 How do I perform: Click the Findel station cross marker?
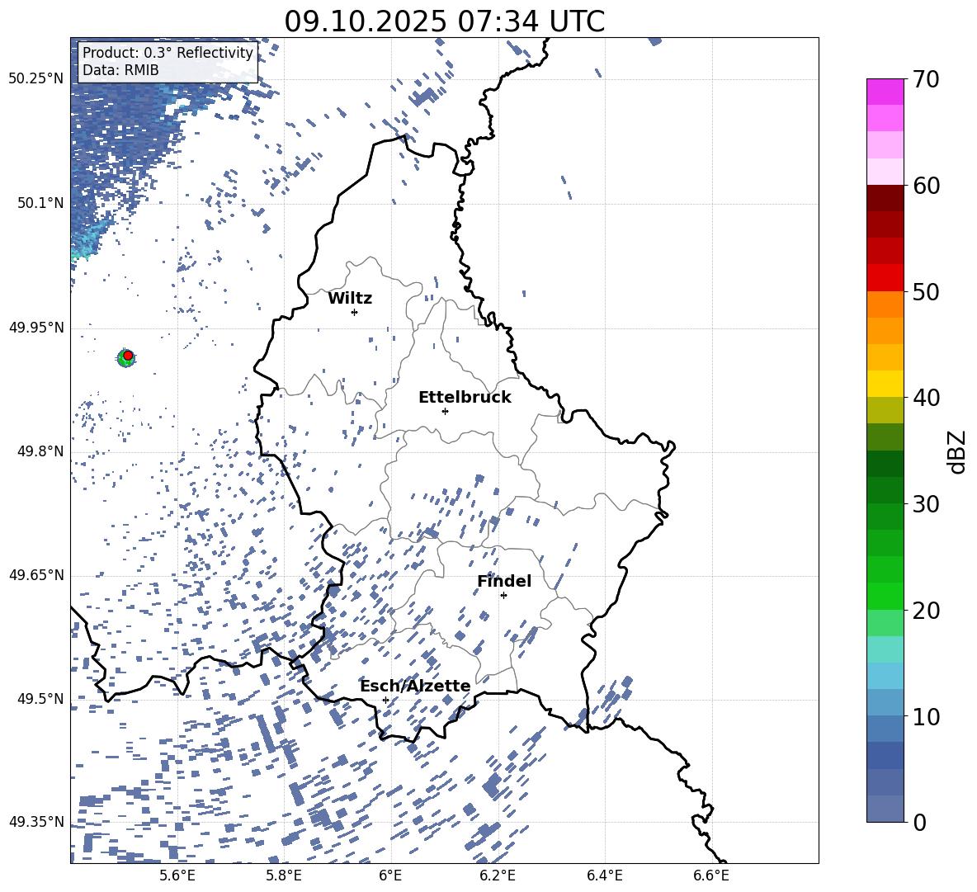(x=503, y=596)
